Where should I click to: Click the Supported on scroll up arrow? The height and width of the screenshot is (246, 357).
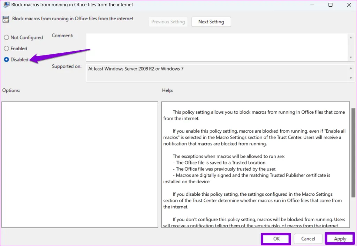click(351, 68)
